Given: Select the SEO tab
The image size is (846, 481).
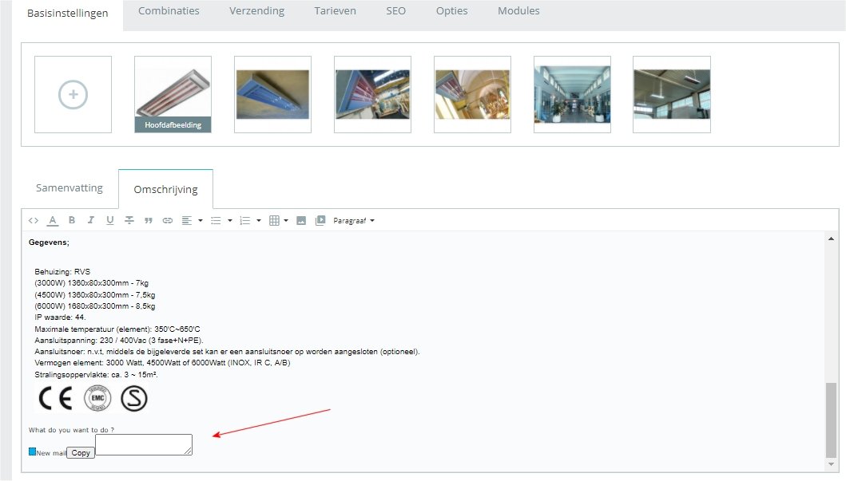Looking at the screenshot, I should (x=396, y=11).
